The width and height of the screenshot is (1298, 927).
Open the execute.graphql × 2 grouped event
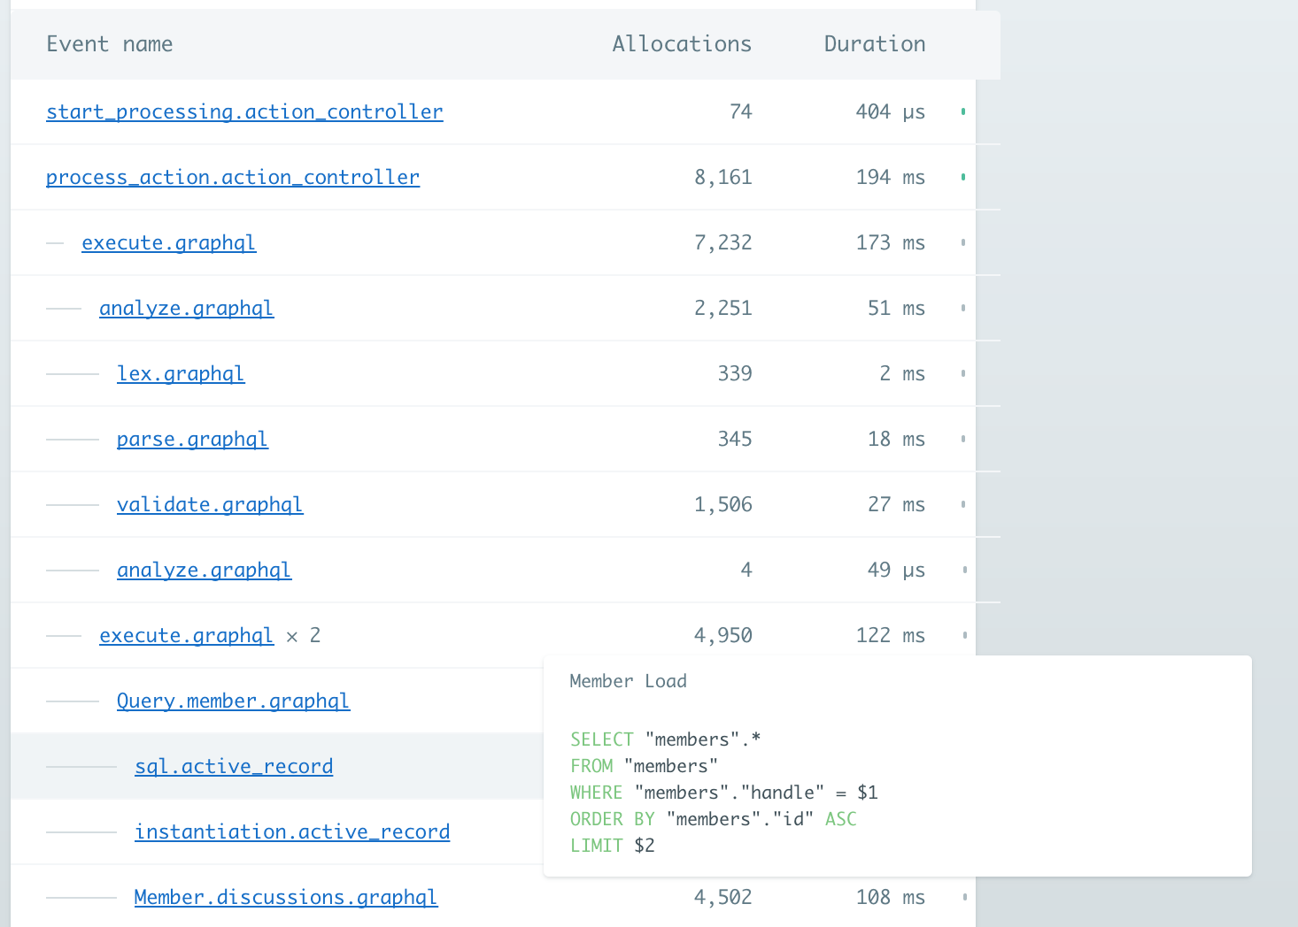(x=186, y=636)
